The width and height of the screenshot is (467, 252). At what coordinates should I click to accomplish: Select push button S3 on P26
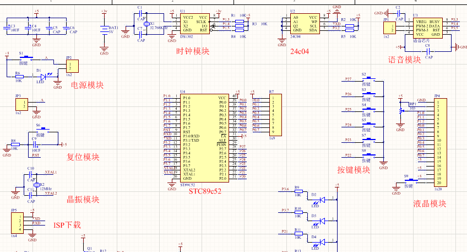tap(368, 94)
